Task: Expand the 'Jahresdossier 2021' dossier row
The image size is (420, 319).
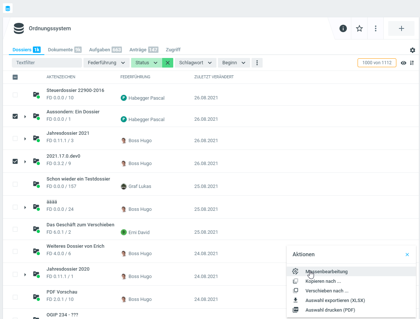Action: 25,139
